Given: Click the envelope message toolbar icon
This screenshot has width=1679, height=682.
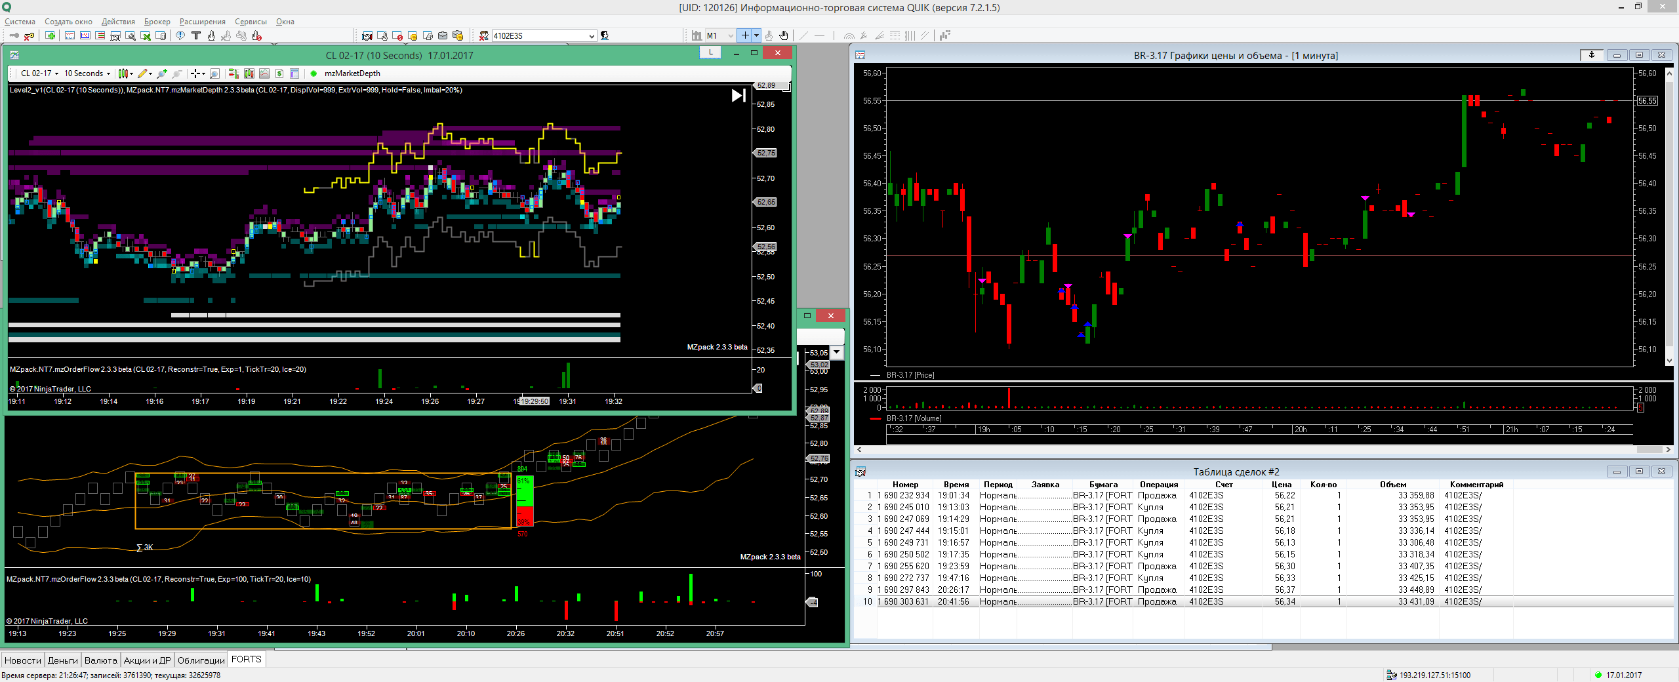Looking at the screenshot, I should (x=443, y=35).
